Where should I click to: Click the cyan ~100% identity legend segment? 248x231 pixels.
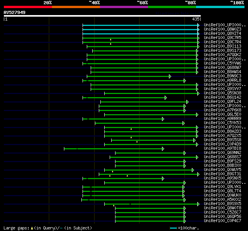coord(220,7)
